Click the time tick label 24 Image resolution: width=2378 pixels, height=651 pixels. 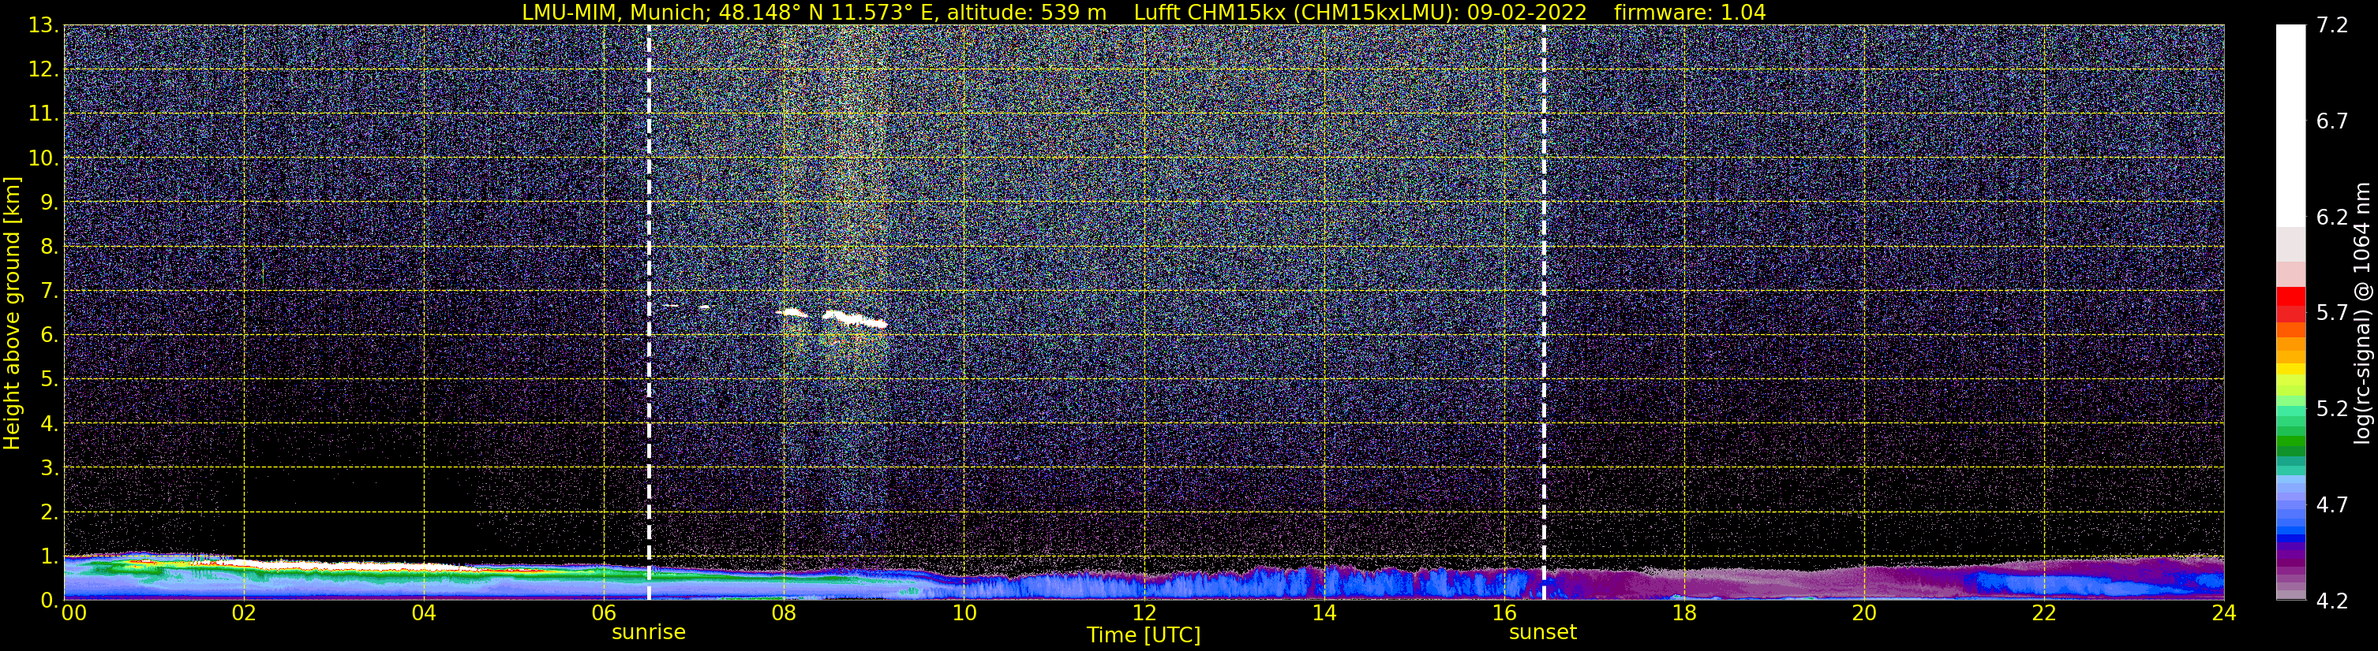pos(2224,614)
